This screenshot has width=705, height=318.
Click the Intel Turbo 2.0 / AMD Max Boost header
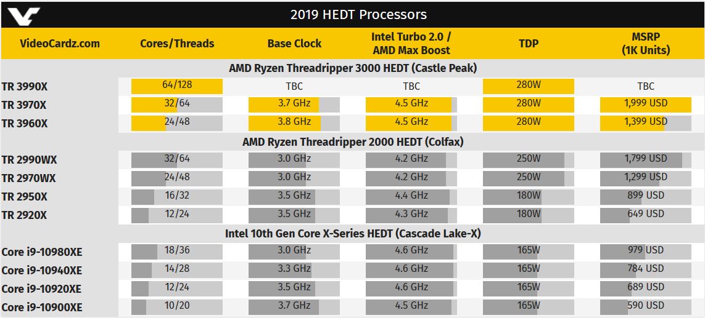click(x=411, y=44)
